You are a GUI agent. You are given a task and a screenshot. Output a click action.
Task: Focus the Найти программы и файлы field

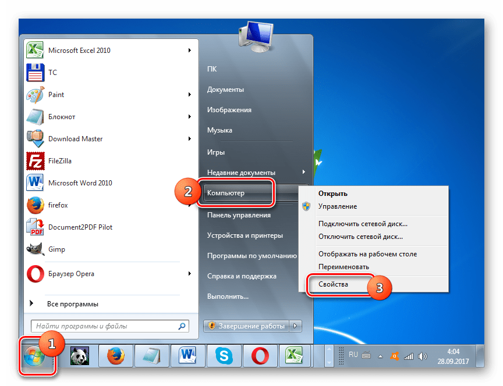click(x=109, y=326)
